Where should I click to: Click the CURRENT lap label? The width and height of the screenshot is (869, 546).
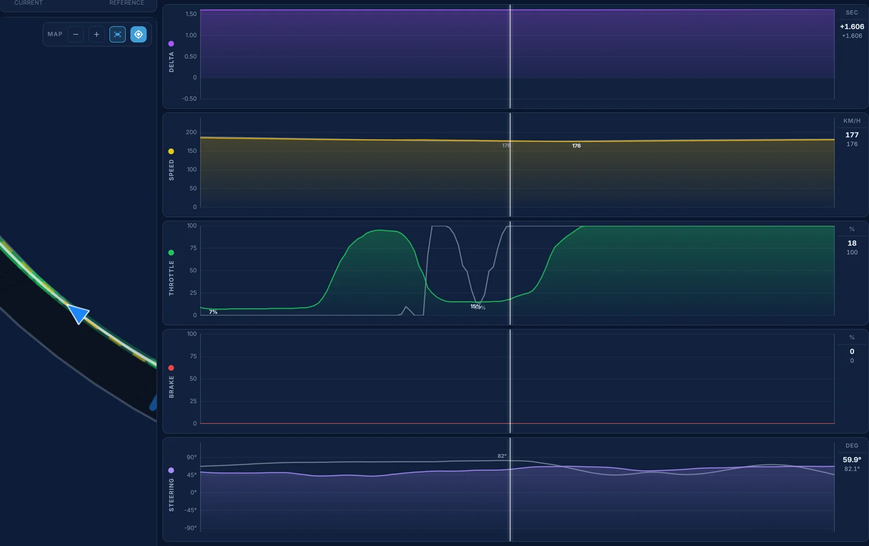tap(28, 3)
